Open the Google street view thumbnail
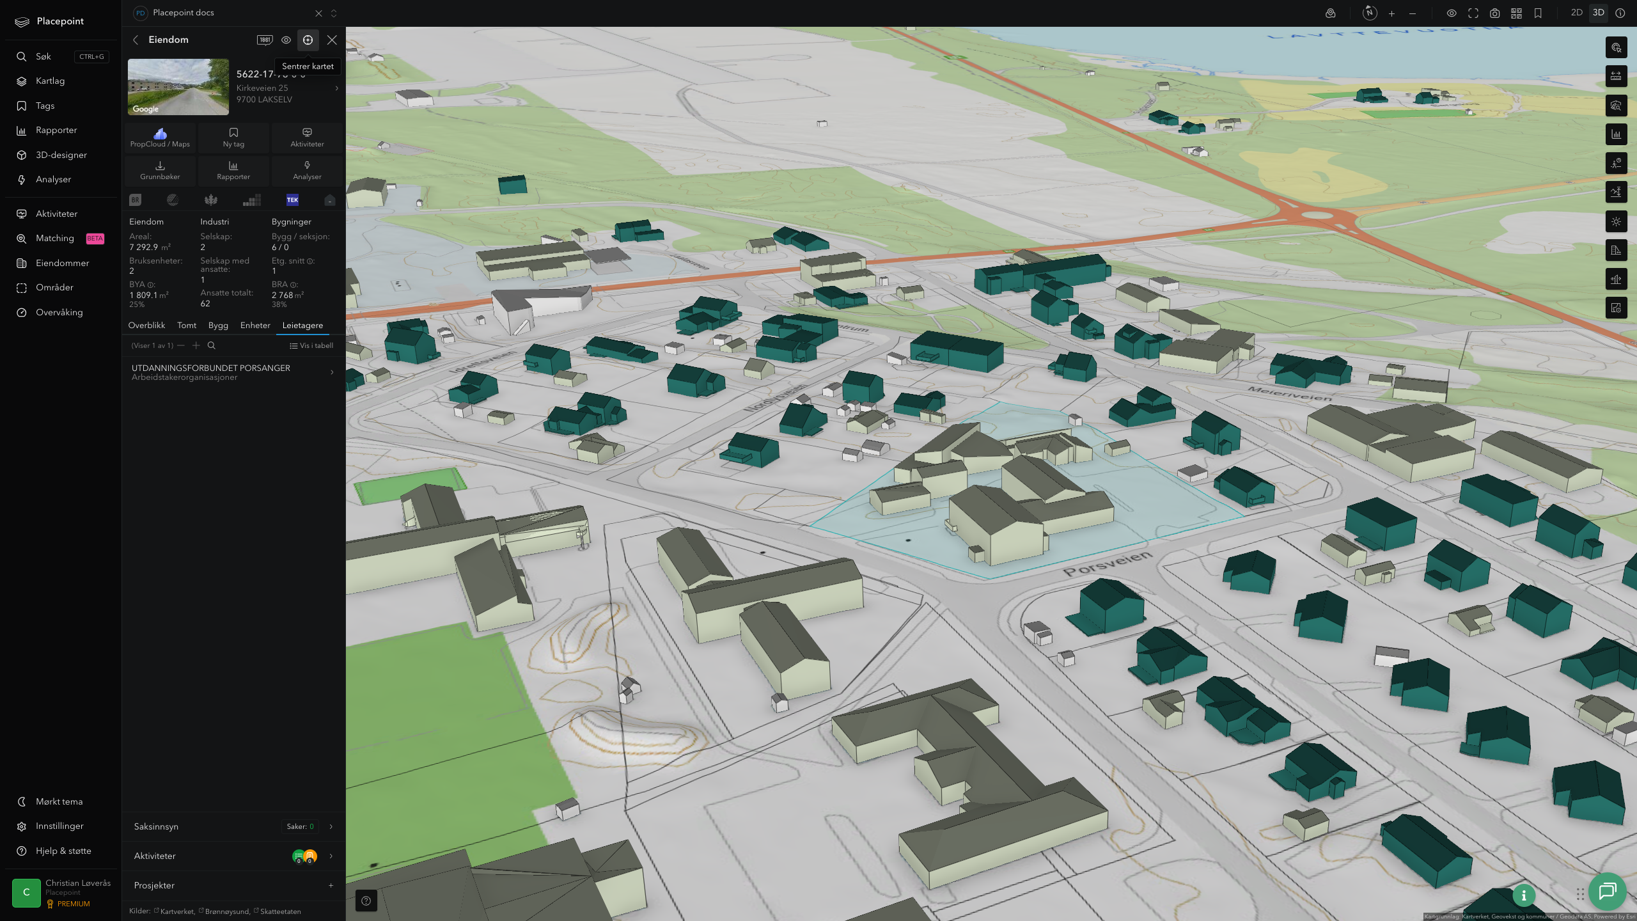 pyautogui.click(x=178, y=87)
